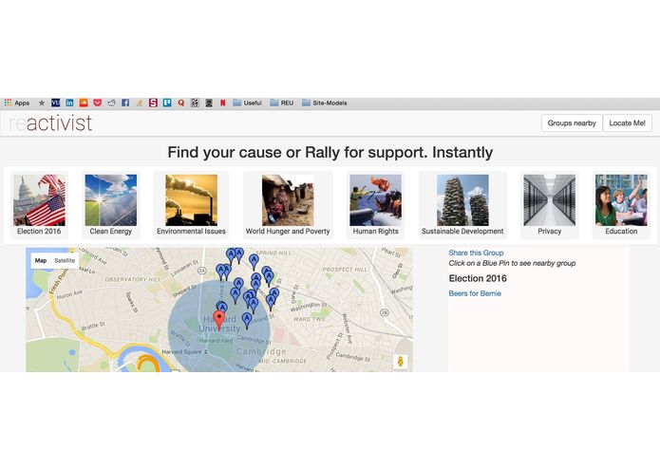
Task: Open the Quora Q bookmark
Action: (x=181, y=103)
